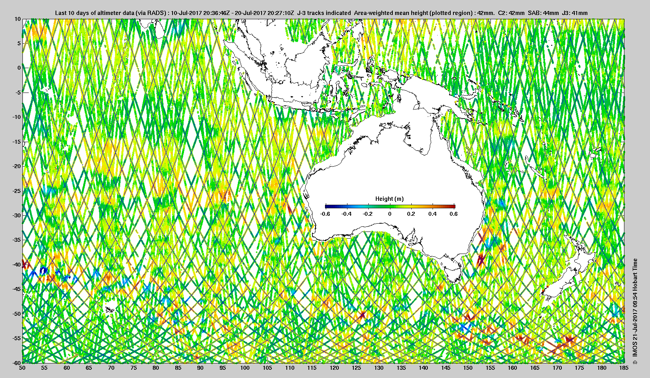Screen dimensions: 650x378
Task: Click latitude tick label '-25' on left axis
Action: (16, 191)
